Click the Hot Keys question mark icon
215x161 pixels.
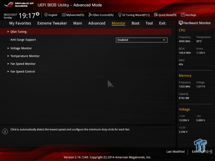183,15
